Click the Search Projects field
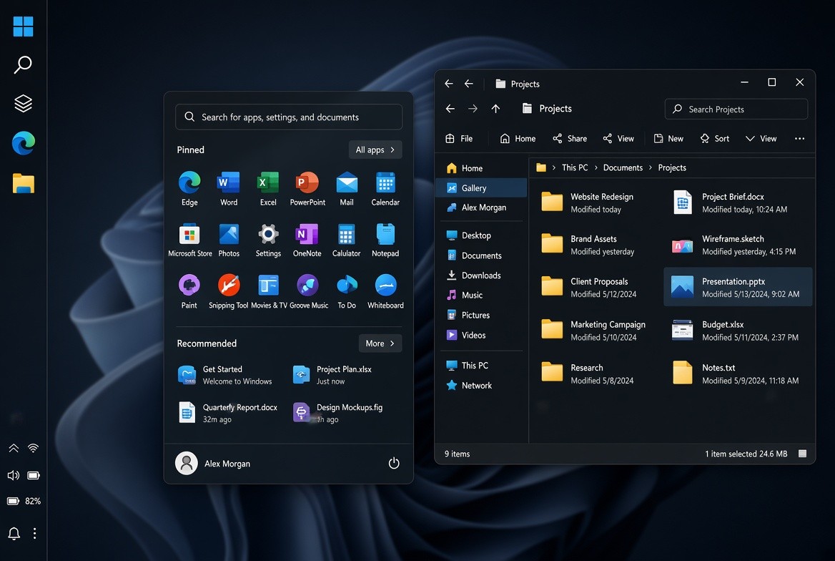This screenshot has width=835, height=561. (736, 109)
